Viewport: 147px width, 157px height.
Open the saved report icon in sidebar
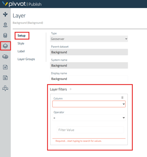pos(5,78)
